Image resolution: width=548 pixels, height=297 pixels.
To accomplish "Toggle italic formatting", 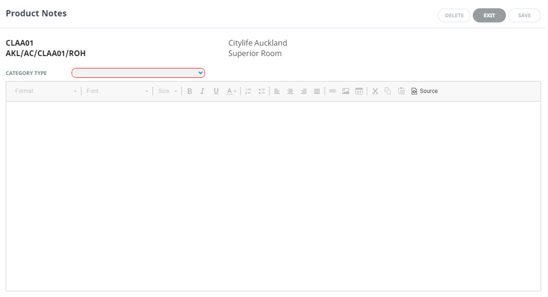I will (202, 91).
